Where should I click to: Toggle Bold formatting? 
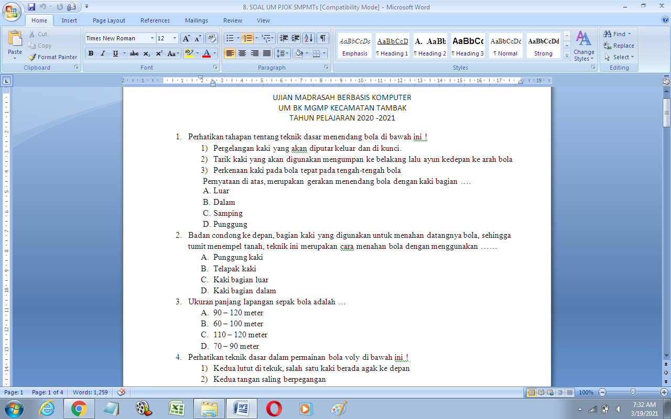pos(91,53)
